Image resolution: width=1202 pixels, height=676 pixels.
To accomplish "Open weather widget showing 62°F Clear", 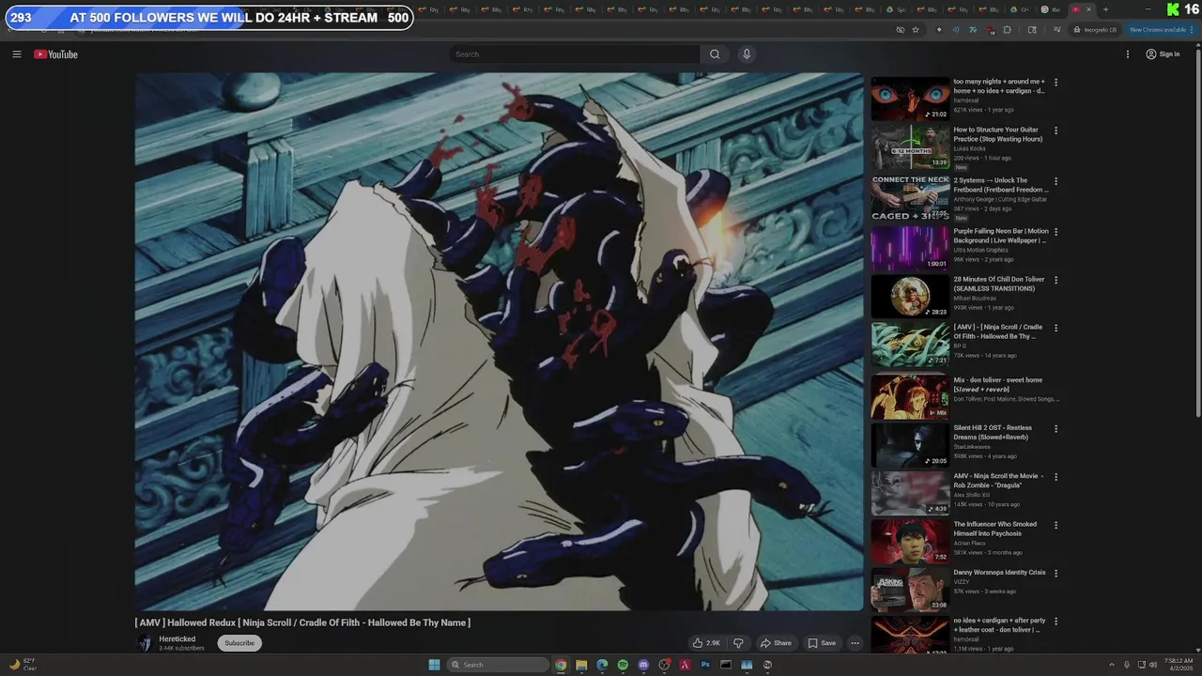I will [23, 665].
